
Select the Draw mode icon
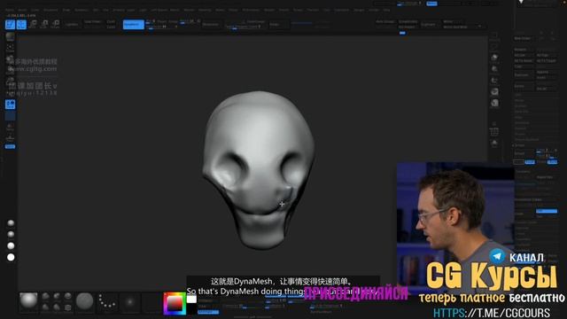[x=21, y=25]
